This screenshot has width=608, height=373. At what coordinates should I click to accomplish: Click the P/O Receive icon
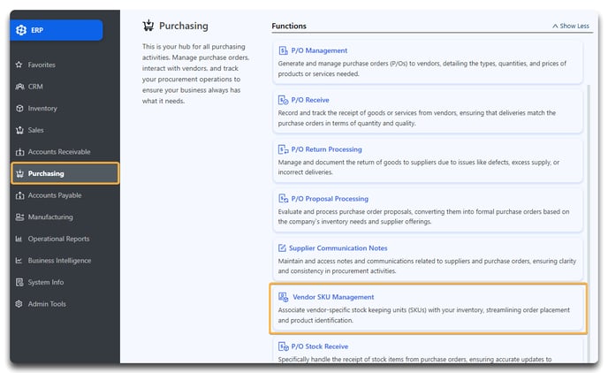tap(283, 100)
